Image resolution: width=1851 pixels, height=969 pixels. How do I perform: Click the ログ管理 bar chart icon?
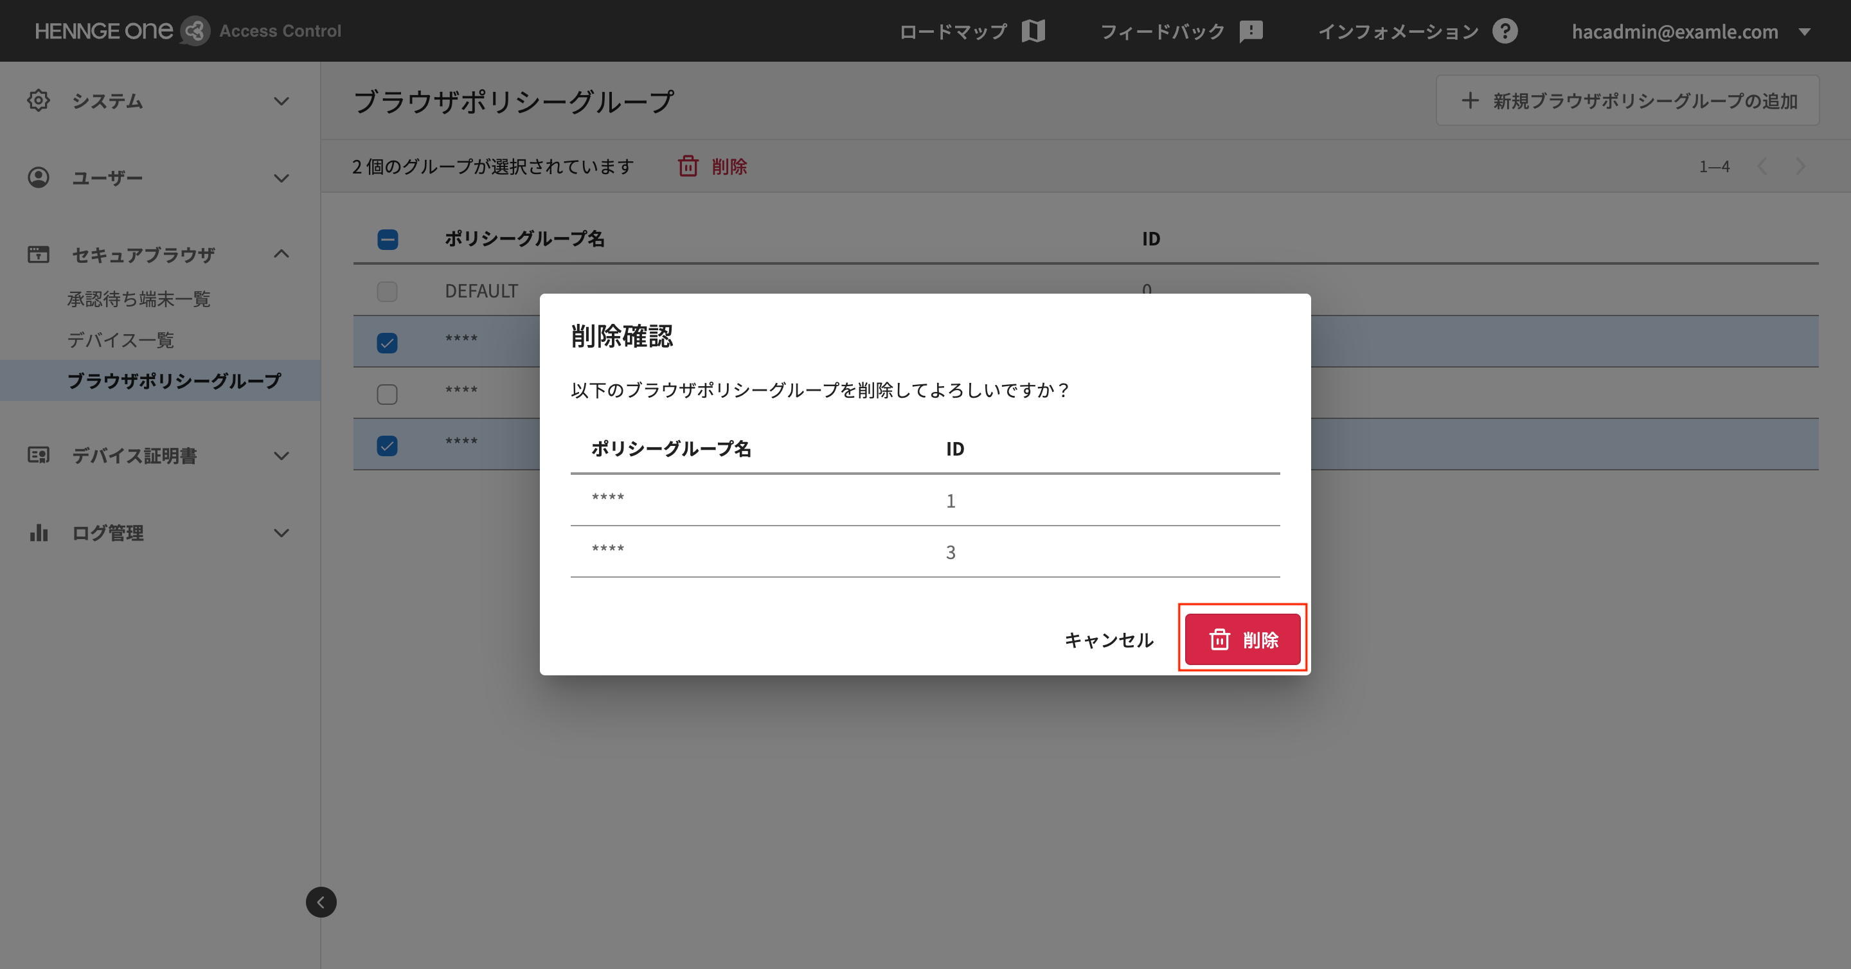(38, 532)
